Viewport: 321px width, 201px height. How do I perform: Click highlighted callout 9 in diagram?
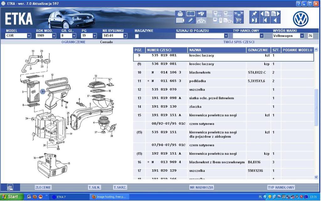[x=43, y=91]
